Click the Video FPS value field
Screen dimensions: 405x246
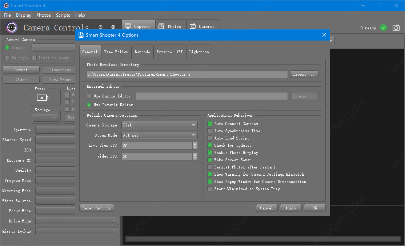157,157
